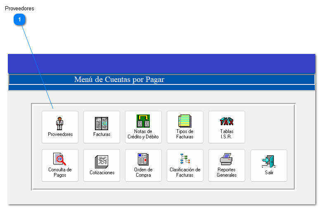This screenshot has height=208, width=319.
Task: Open the Proveedores module
Action: pyautogui.click(x=60, y=127)
